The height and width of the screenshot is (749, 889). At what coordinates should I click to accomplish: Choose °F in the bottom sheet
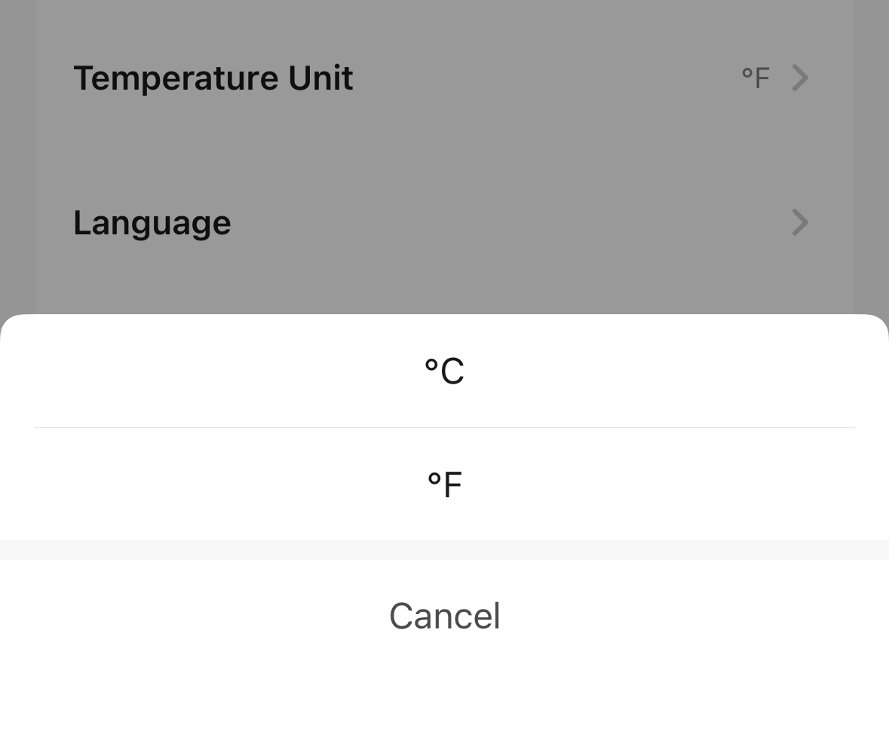tap(444, 485)
